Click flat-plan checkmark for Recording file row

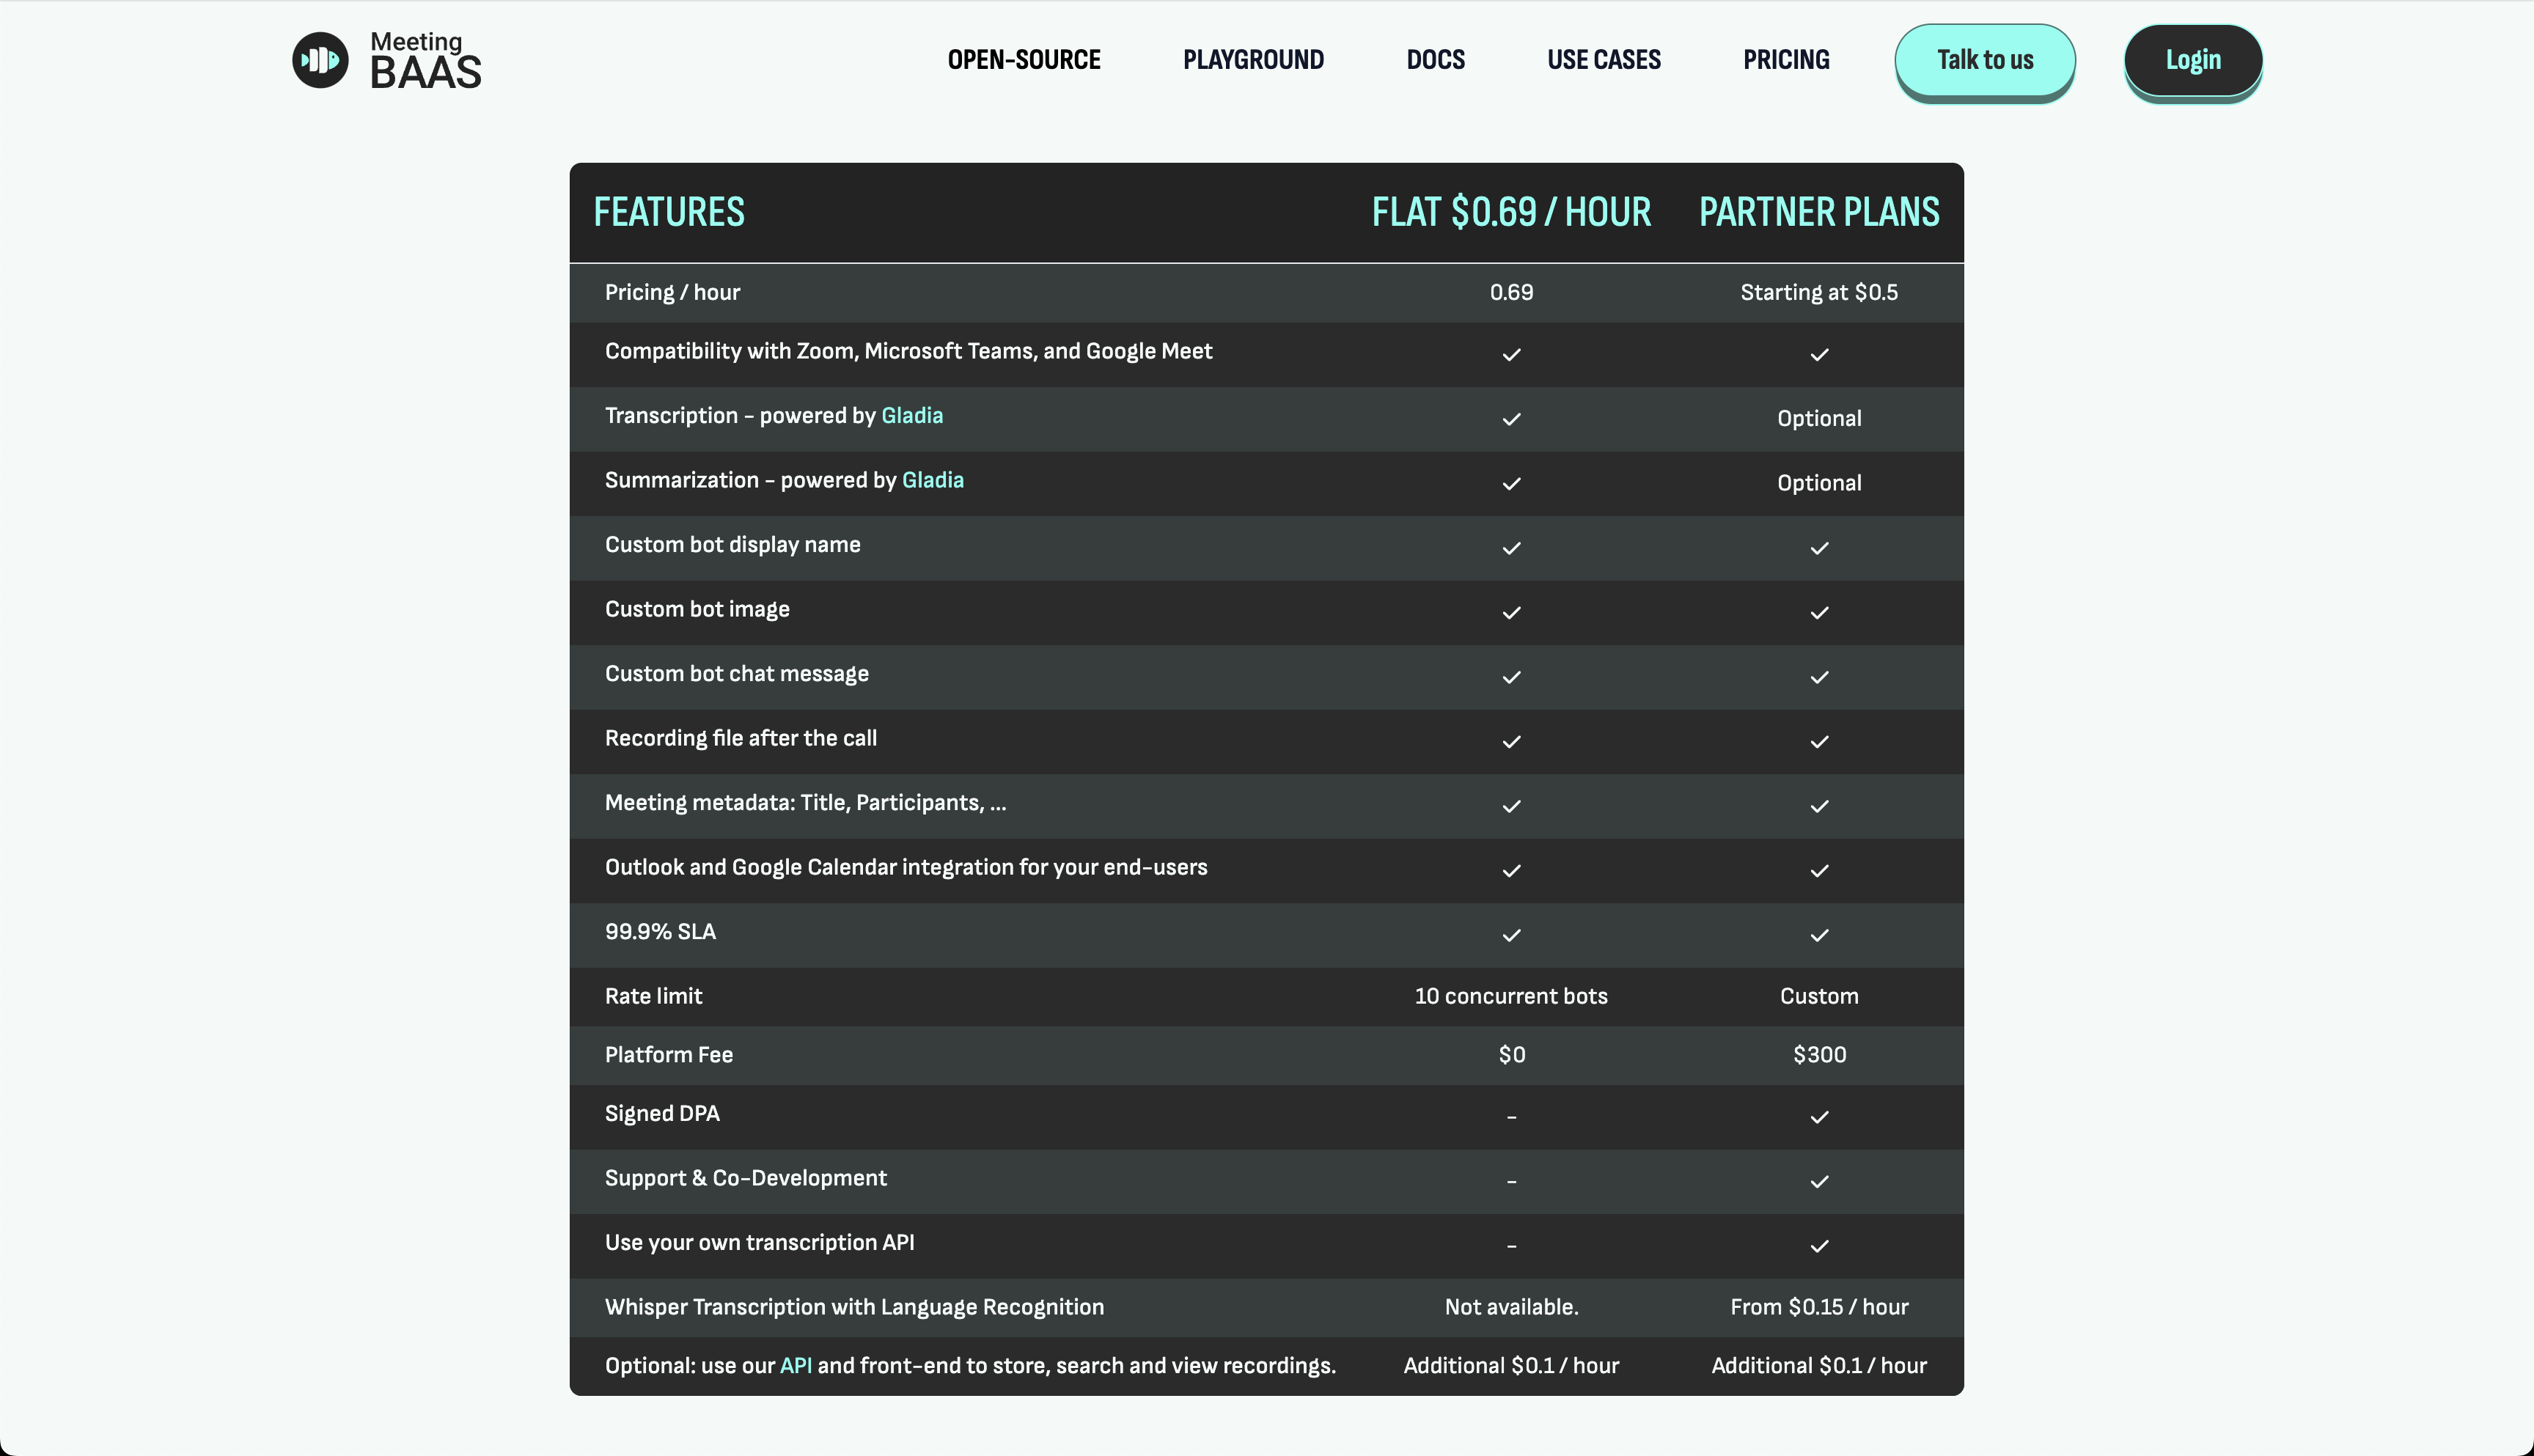pyautogui.click(x=1511, y=742)
